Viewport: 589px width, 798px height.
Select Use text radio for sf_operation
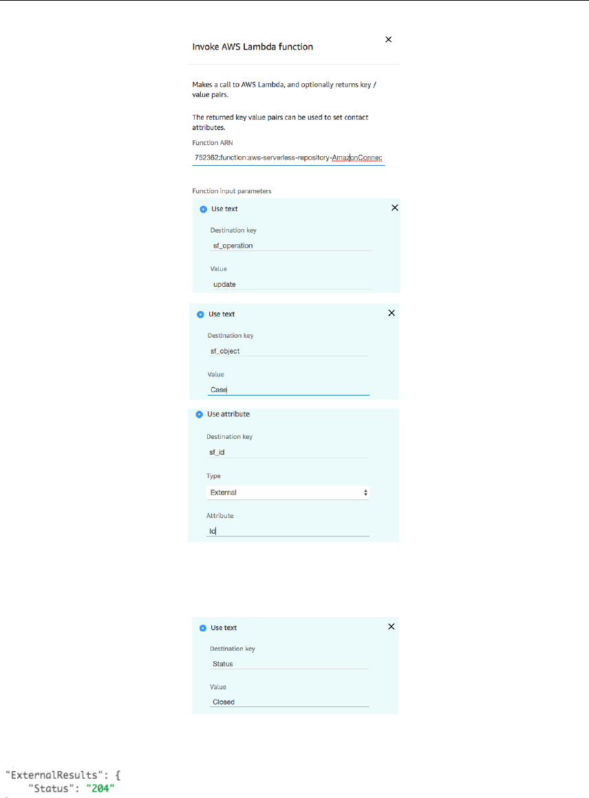click(x=203, y=209)
